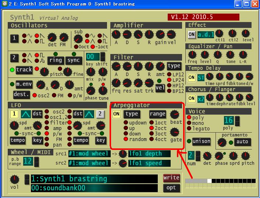Click the ring modulation button

pyautogui.click(x=56, y=60)
